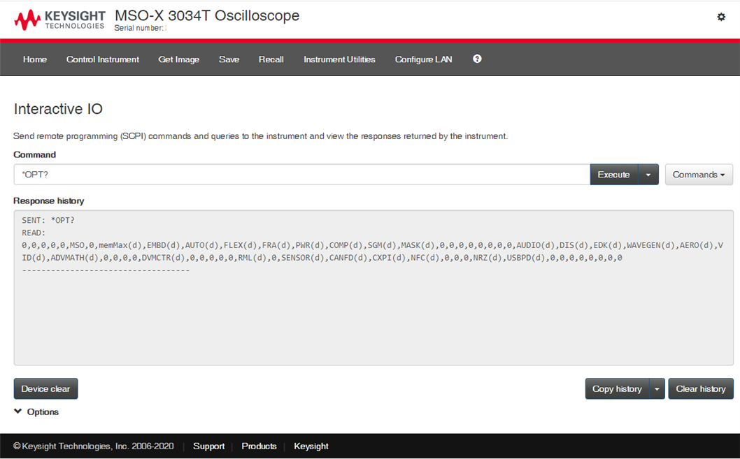The height and width of the screenshot is (459, 740).
Task: Open the settings gear icon
Action: click(x=721, y=17)
